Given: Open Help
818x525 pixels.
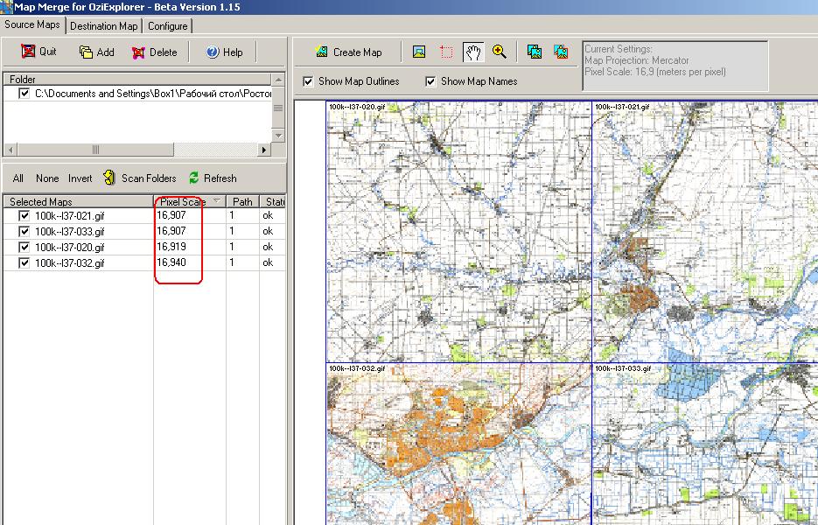Looking at the screenshot, I should coord(224,52).
